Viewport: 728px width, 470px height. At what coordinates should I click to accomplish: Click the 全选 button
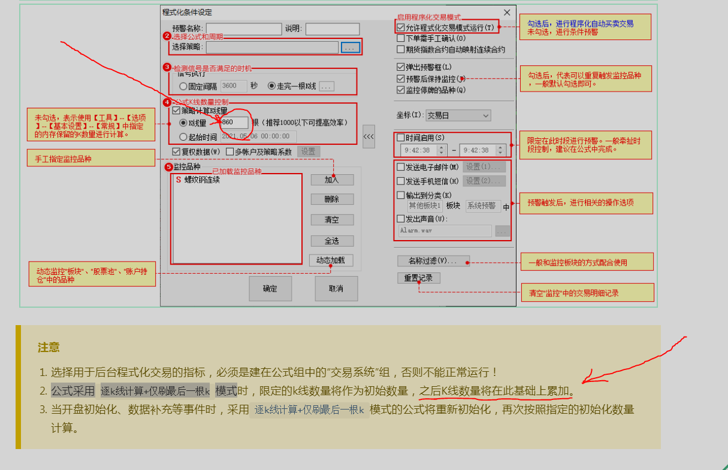pos(332,241)
